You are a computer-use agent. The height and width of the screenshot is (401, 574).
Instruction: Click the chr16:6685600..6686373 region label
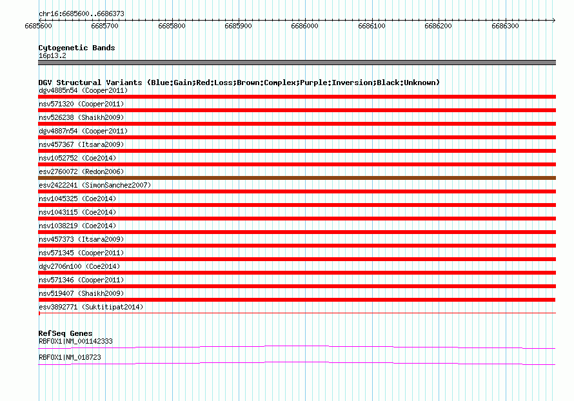[81, 14]
